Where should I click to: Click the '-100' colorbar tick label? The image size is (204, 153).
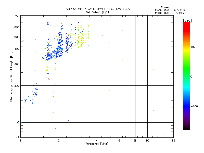194,106
